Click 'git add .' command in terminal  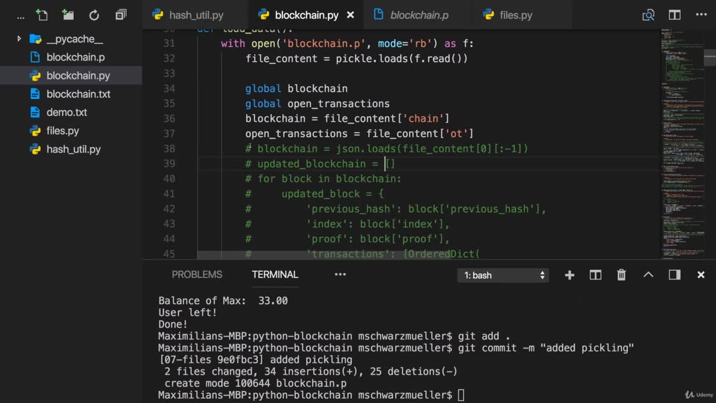[484, 336]
